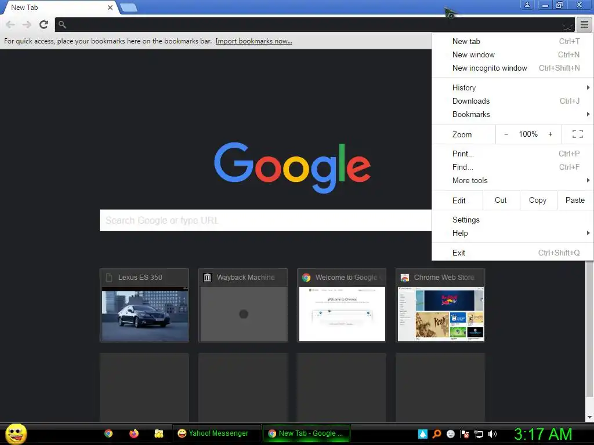594x445 pixels.
Task: Open the smiley start button on the taskbar
Action: (x=16, y=433)
